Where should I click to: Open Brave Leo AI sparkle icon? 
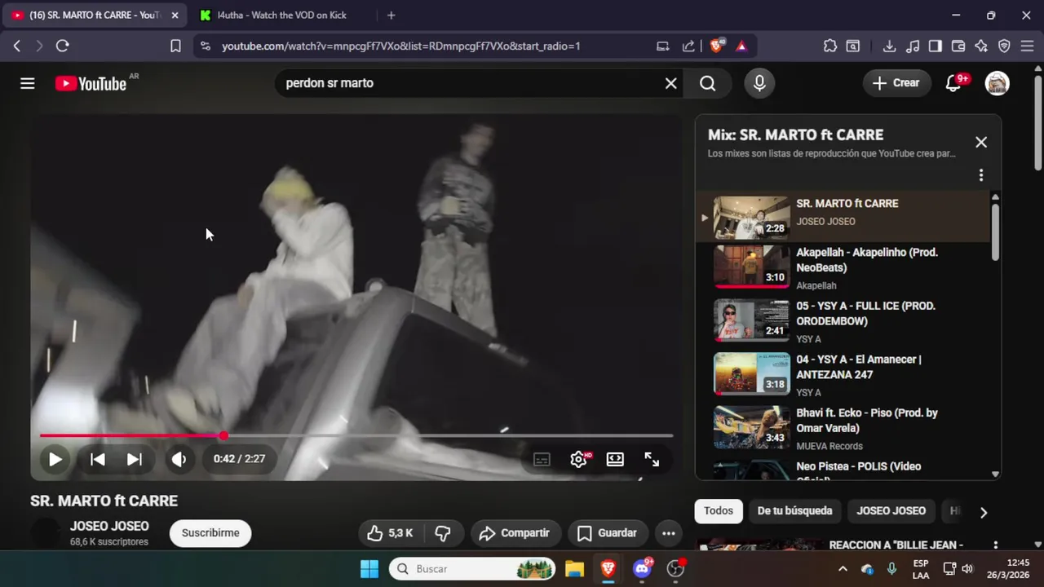click(981, 46)
